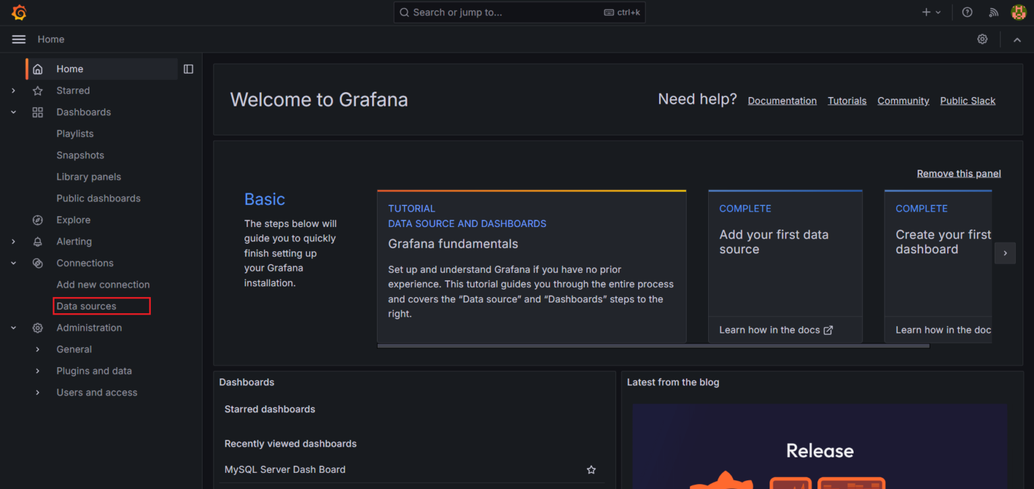Screen dimensions: 1034x489
Task: Click the Dashboards grid icon in sidebar
Action: pyautogui.click(x=38, y=112)
